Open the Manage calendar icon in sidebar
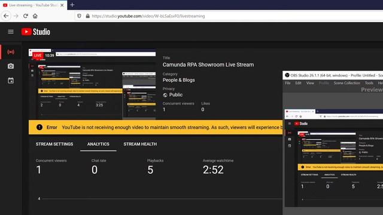This screenshot has width=383, height=215. coord(11,81)
